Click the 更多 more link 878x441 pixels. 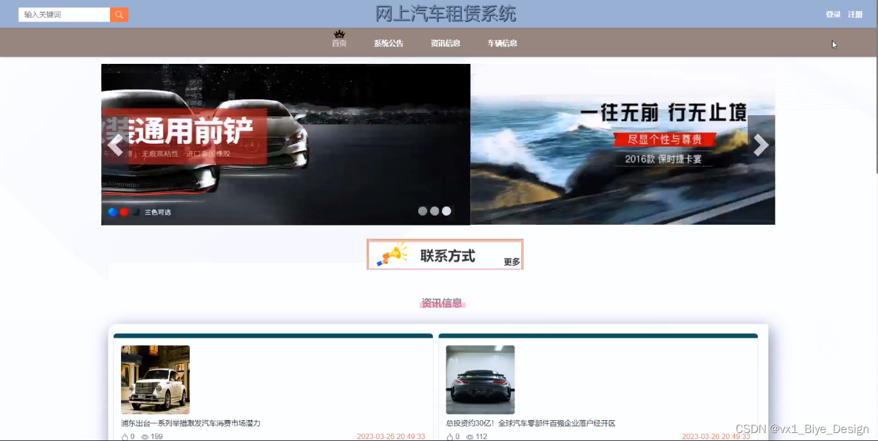512,262
